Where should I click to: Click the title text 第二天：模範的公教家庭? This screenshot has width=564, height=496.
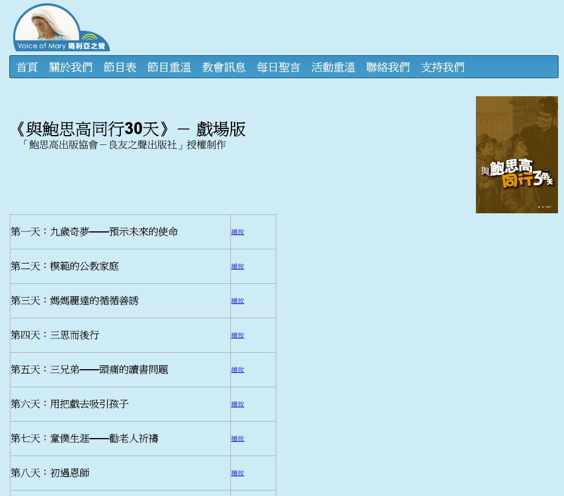tap(65, 266)
